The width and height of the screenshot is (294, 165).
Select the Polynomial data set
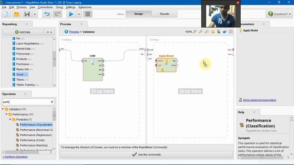tap(23, 54)
